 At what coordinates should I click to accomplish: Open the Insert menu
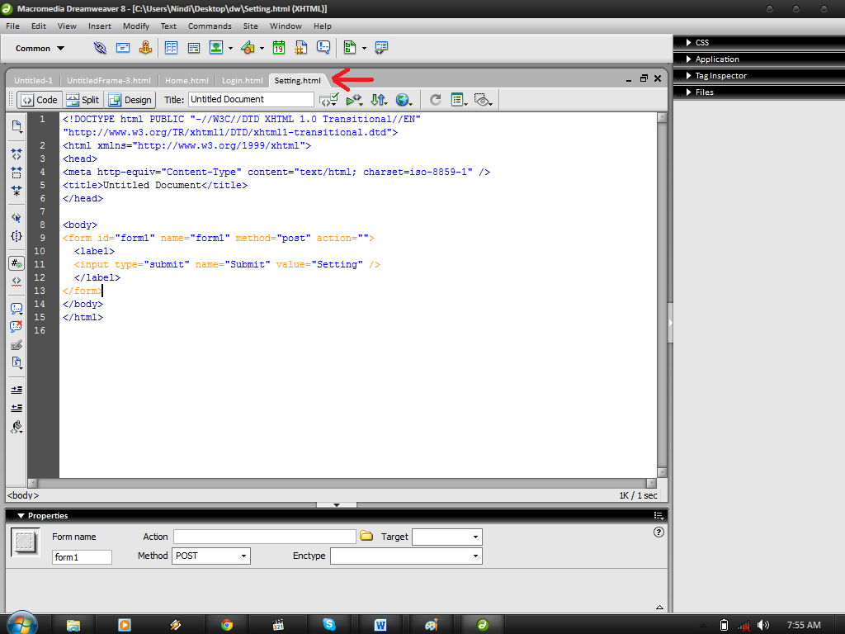pos(99,26)
